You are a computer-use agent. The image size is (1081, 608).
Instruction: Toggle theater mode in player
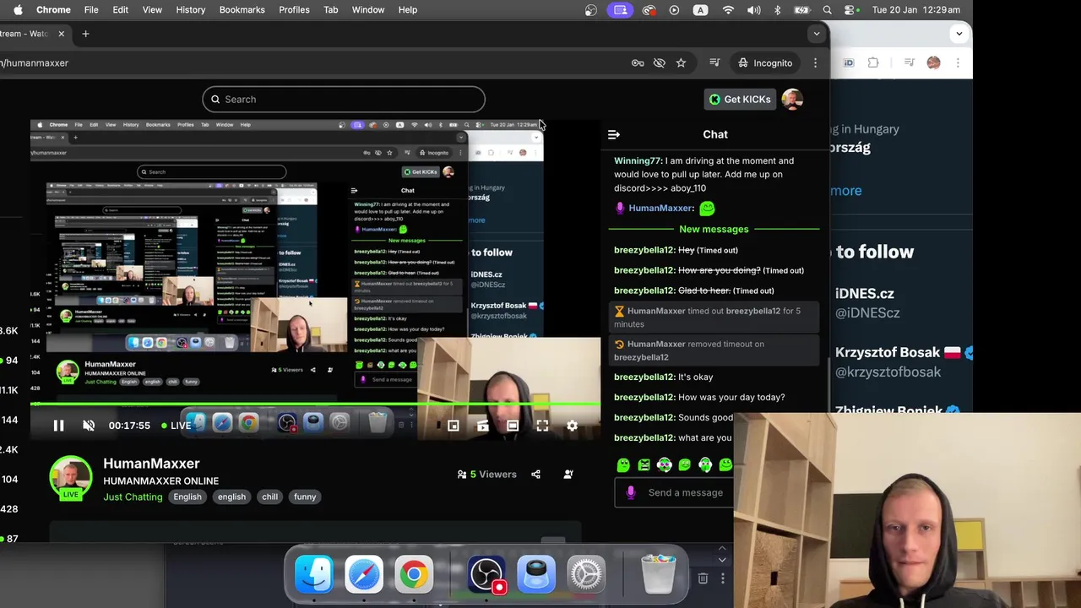513,426
